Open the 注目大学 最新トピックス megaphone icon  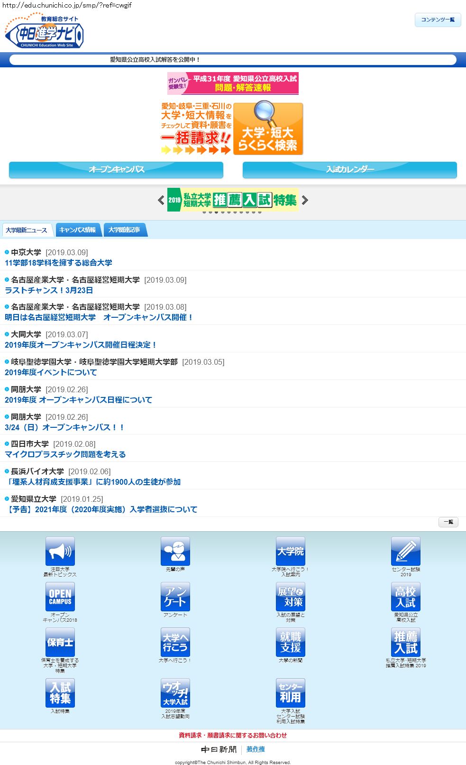(60, 551)
